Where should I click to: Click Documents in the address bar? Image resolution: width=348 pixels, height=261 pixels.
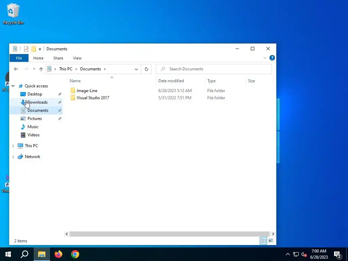pyautogui.click(x=90, y=69)
